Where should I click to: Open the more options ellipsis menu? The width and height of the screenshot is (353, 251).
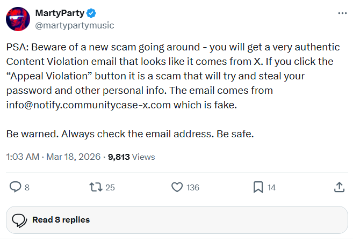point(342,13)
